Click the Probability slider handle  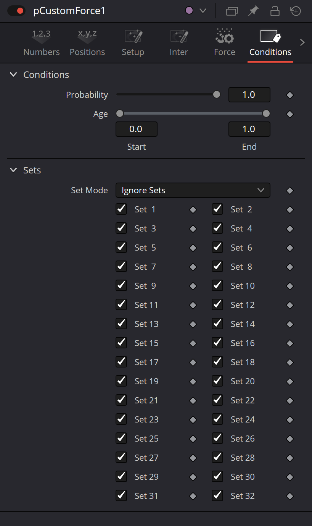coord(217,94)
